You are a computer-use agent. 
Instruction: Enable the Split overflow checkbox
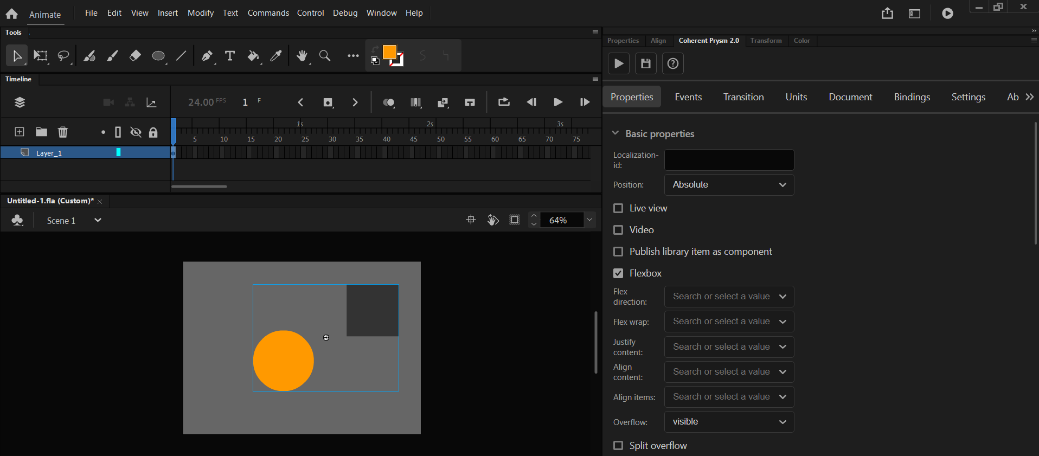click(618, 446)
